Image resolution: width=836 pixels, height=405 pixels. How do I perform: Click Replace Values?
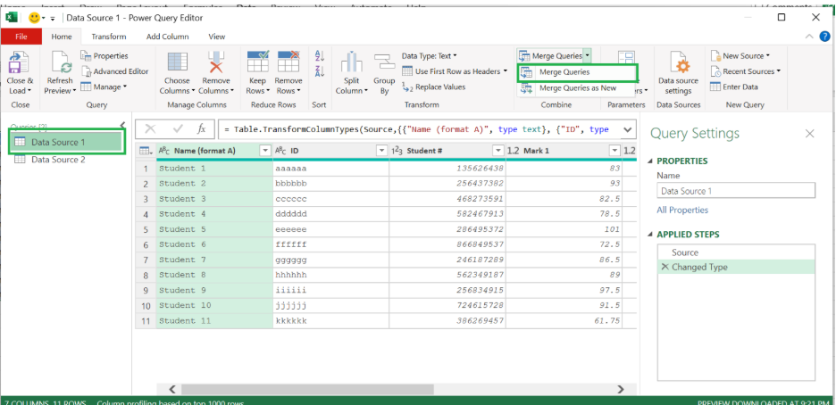pos(433,87)
